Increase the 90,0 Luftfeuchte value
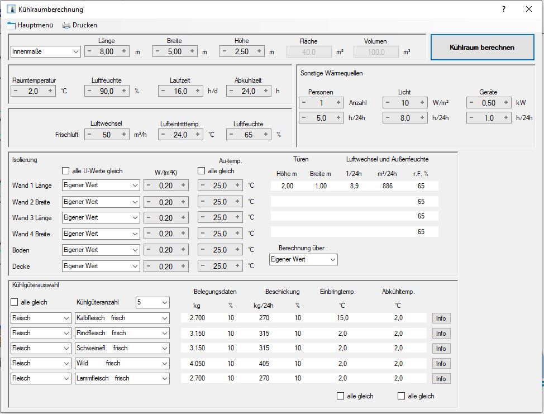 pos(124,91)
